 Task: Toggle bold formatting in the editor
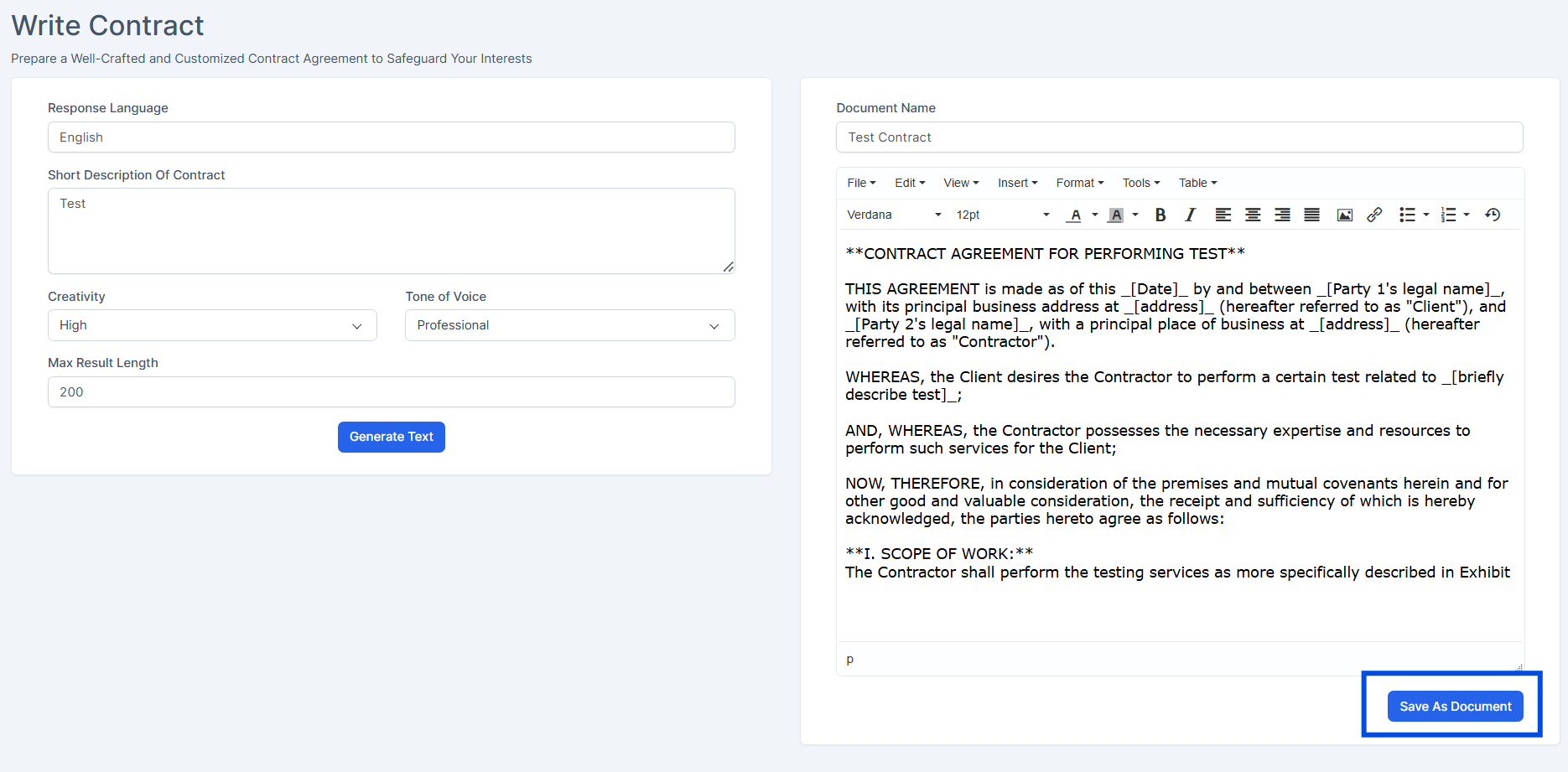point(1160,215)
